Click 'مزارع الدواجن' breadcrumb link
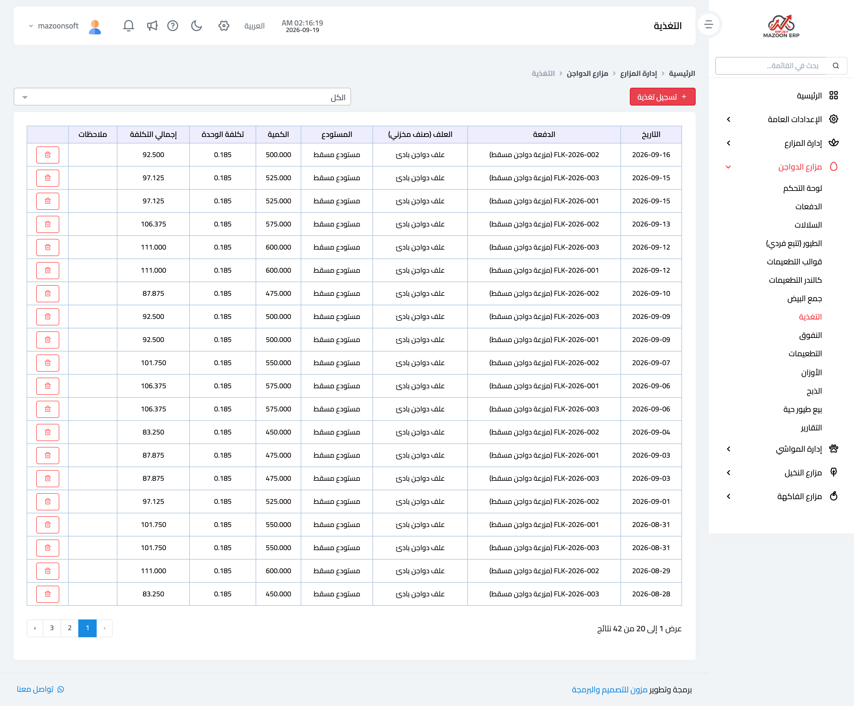854x706 pixels. (x=587, y=74)
